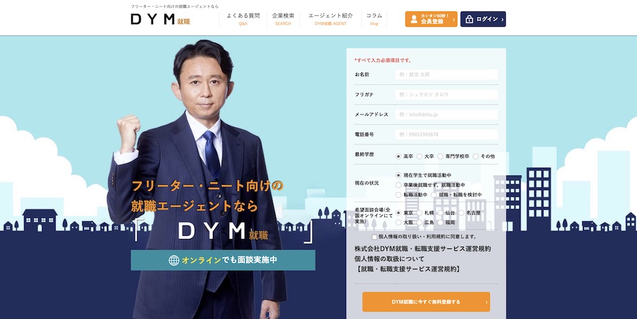Choose 転職活動中 as current status
637x319 pixels.
coord(399,194)
